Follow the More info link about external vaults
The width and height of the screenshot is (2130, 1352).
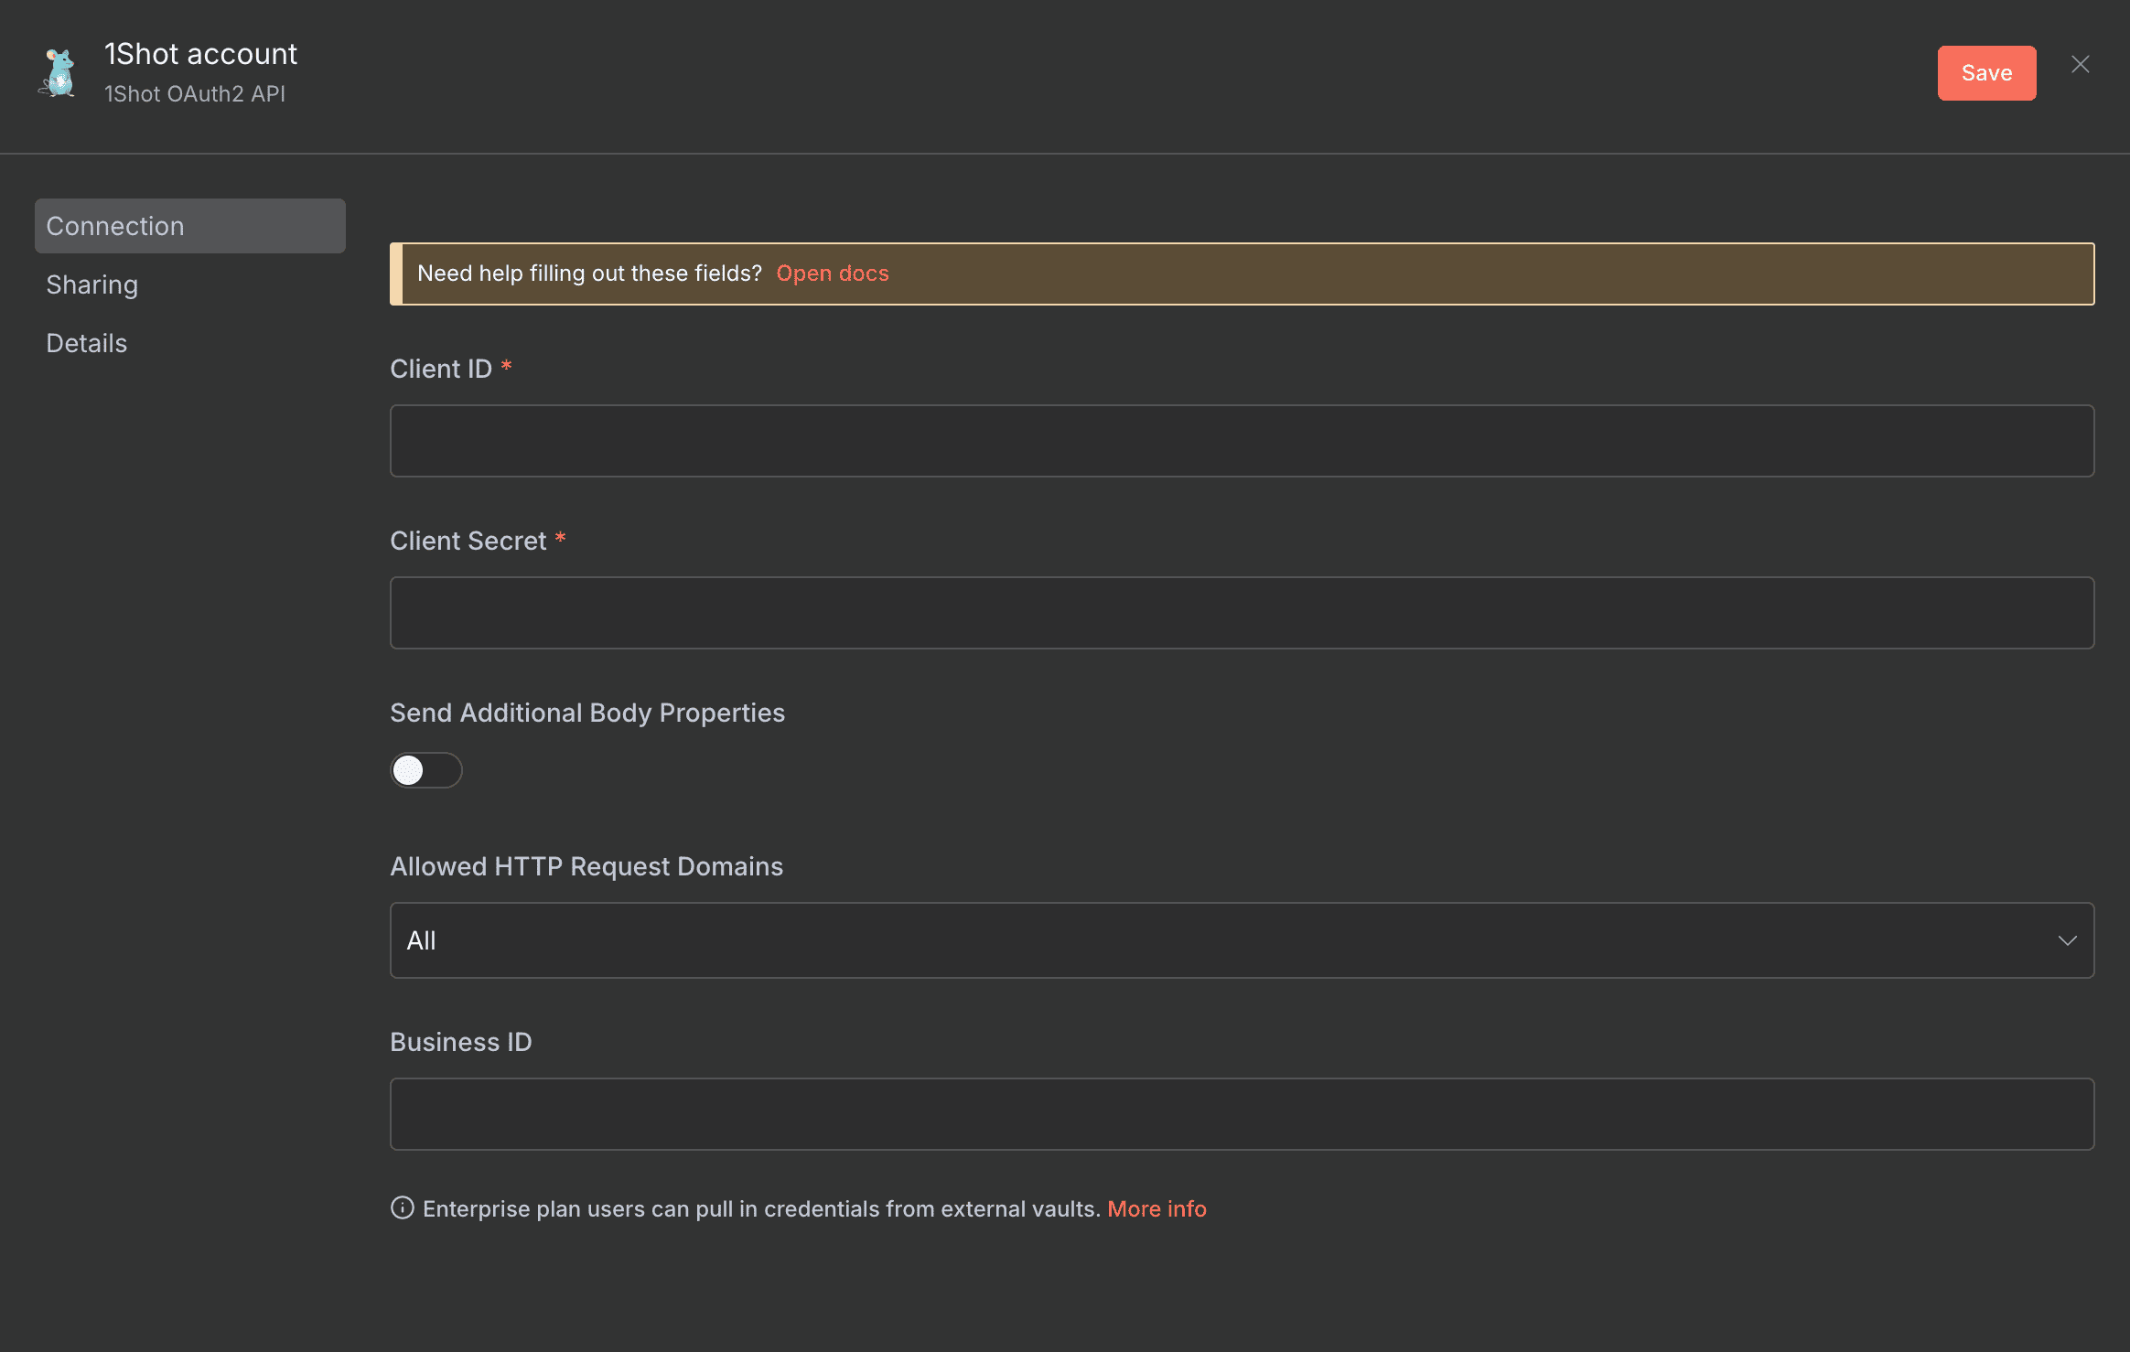click(1156, 1208)
